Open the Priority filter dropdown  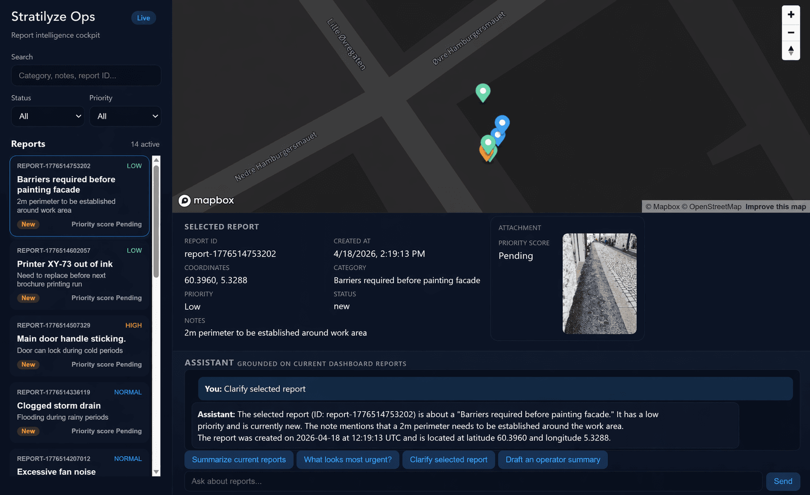click(x=125, y=116)
